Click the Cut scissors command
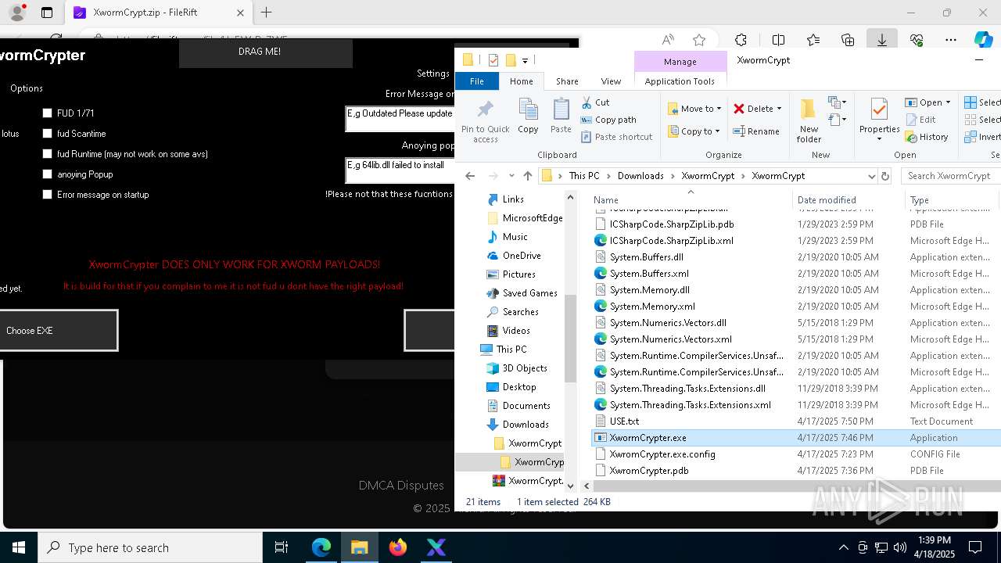This screenshot has height=563, width=1001. (595, 102)
